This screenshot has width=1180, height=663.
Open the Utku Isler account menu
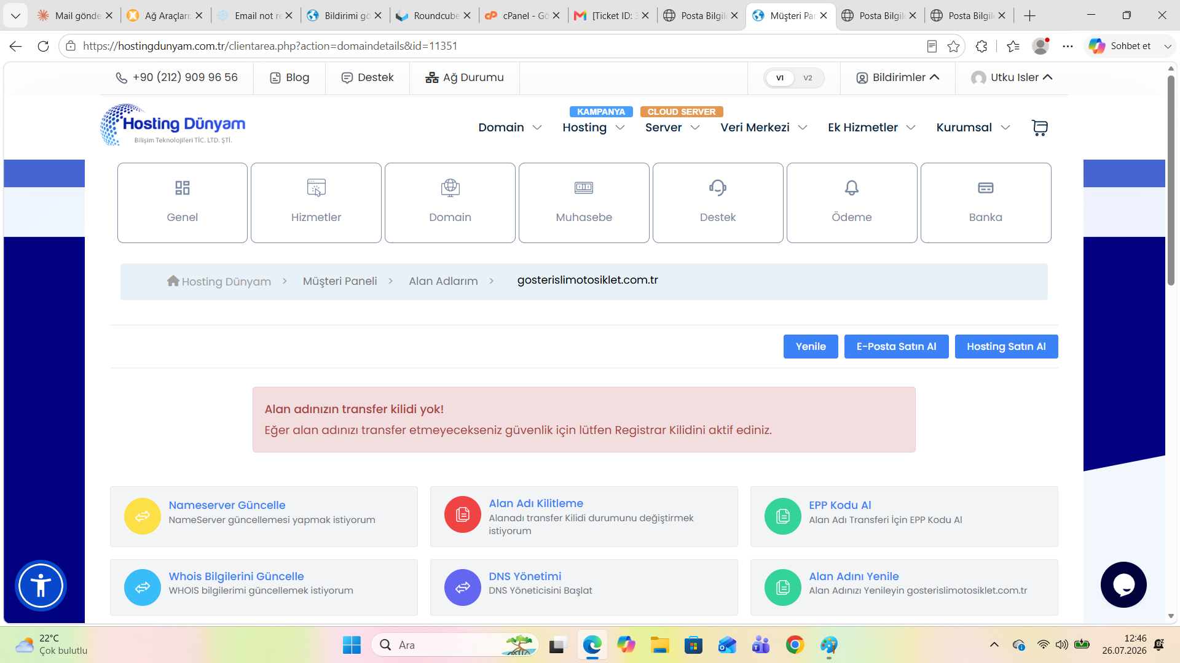[x=1012, y=77]
